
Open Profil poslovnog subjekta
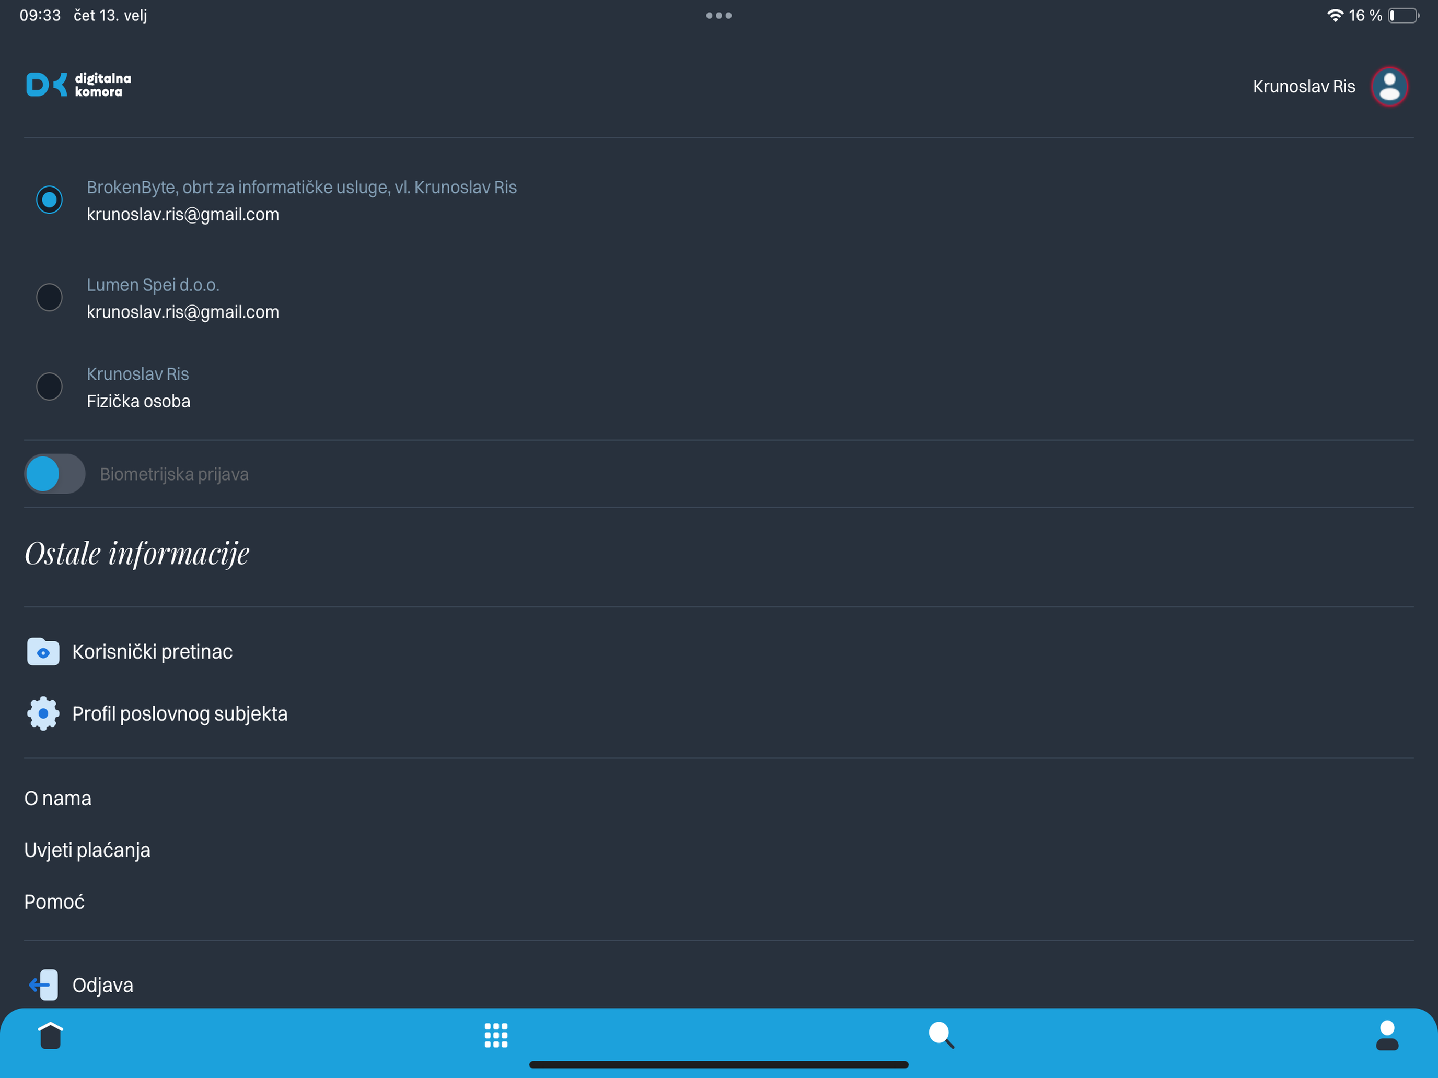[179, 713]
